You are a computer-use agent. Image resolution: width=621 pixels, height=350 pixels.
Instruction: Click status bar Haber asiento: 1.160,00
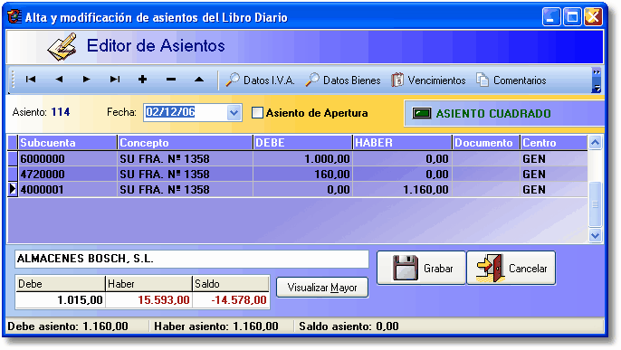point(216,326)
